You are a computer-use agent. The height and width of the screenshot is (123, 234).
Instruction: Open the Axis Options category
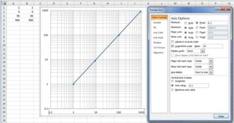pyautogui.click(x=159, y=17)
